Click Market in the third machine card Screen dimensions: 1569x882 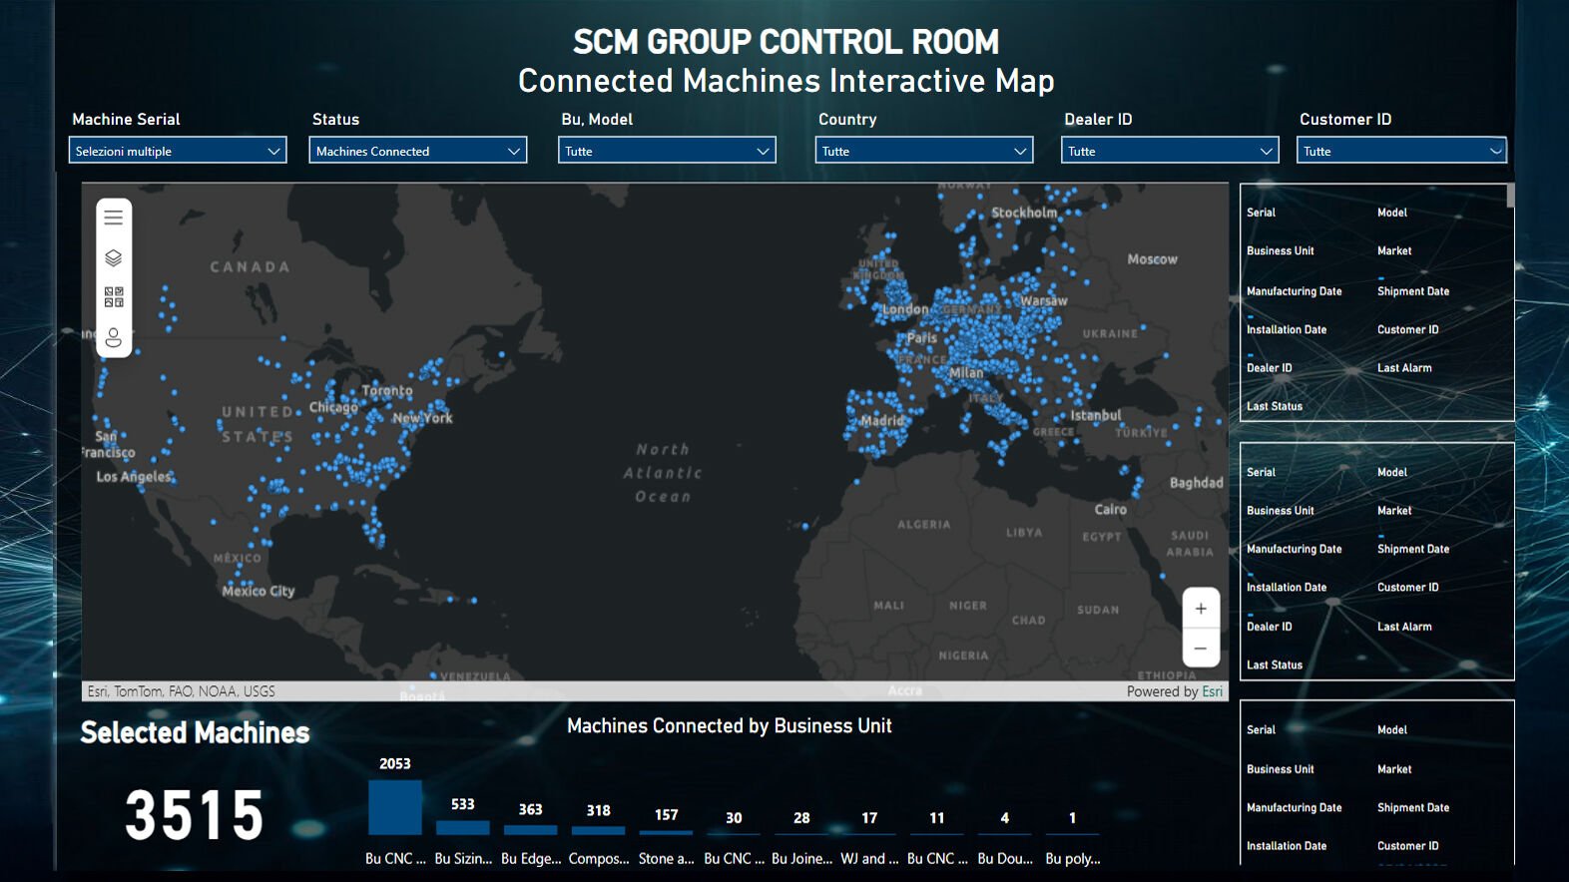click(1394, 769)
